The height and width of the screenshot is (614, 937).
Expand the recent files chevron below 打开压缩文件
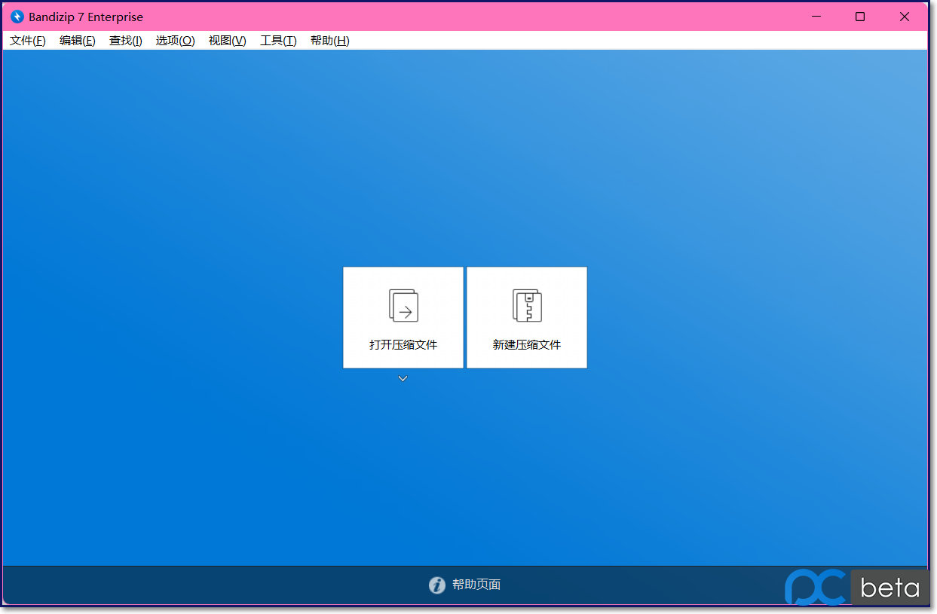pos(403,378)
